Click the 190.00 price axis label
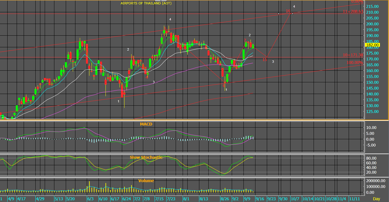 pyautogui.click(x=372, y=36)
